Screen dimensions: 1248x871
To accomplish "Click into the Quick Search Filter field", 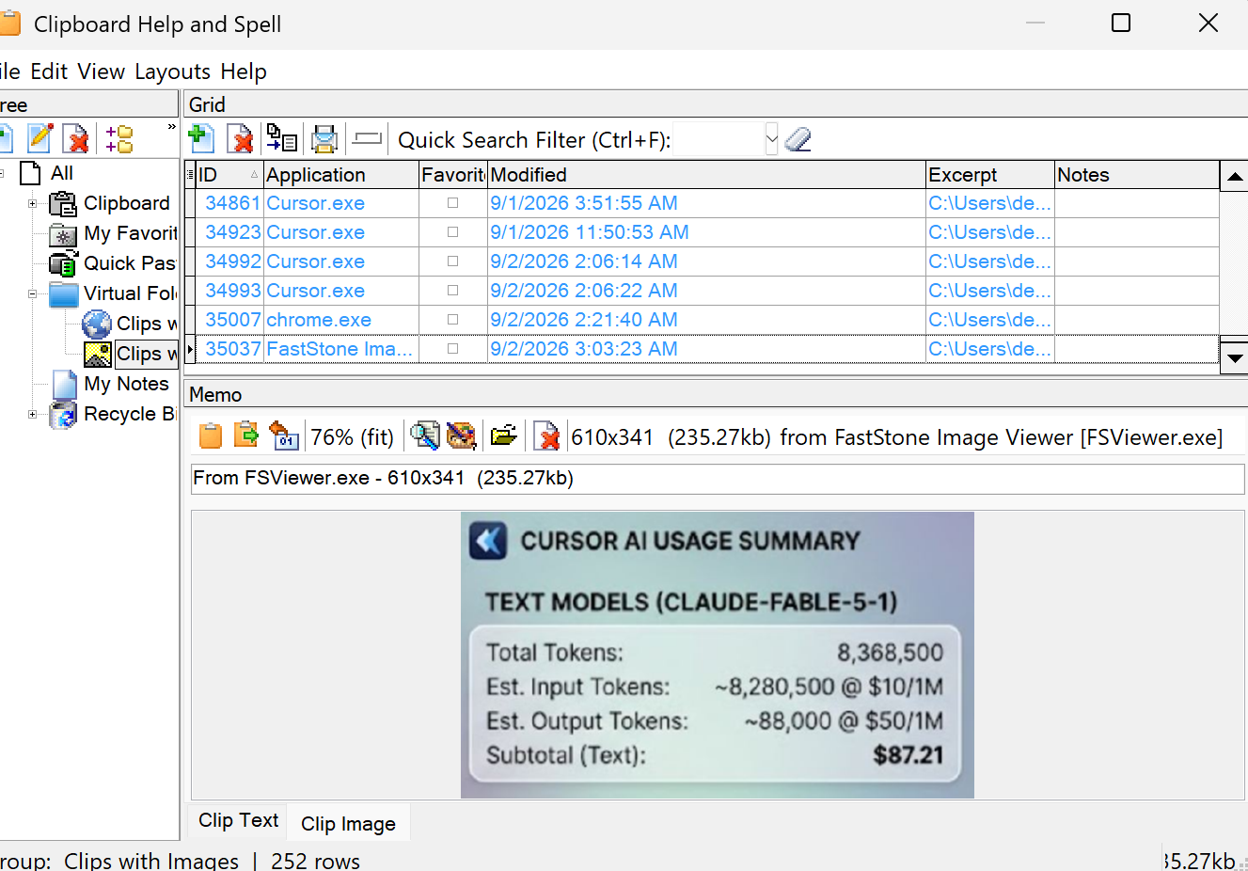I will tap(719, 139).
